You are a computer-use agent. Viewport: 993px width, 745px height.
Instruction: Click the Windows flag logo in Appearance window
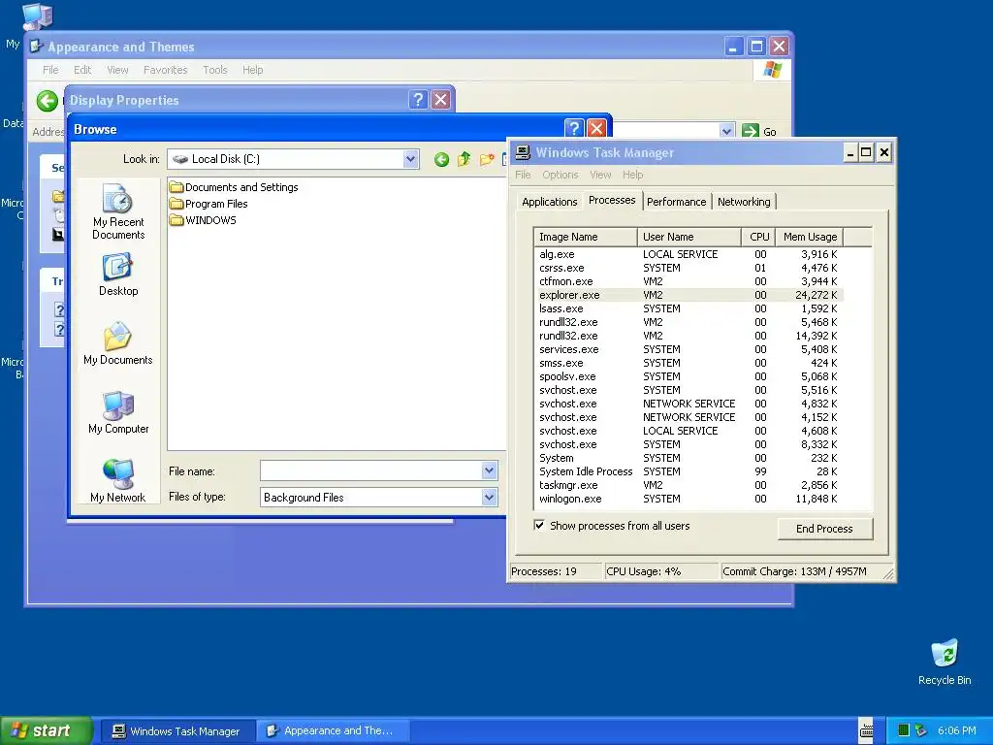click(772, 70)
